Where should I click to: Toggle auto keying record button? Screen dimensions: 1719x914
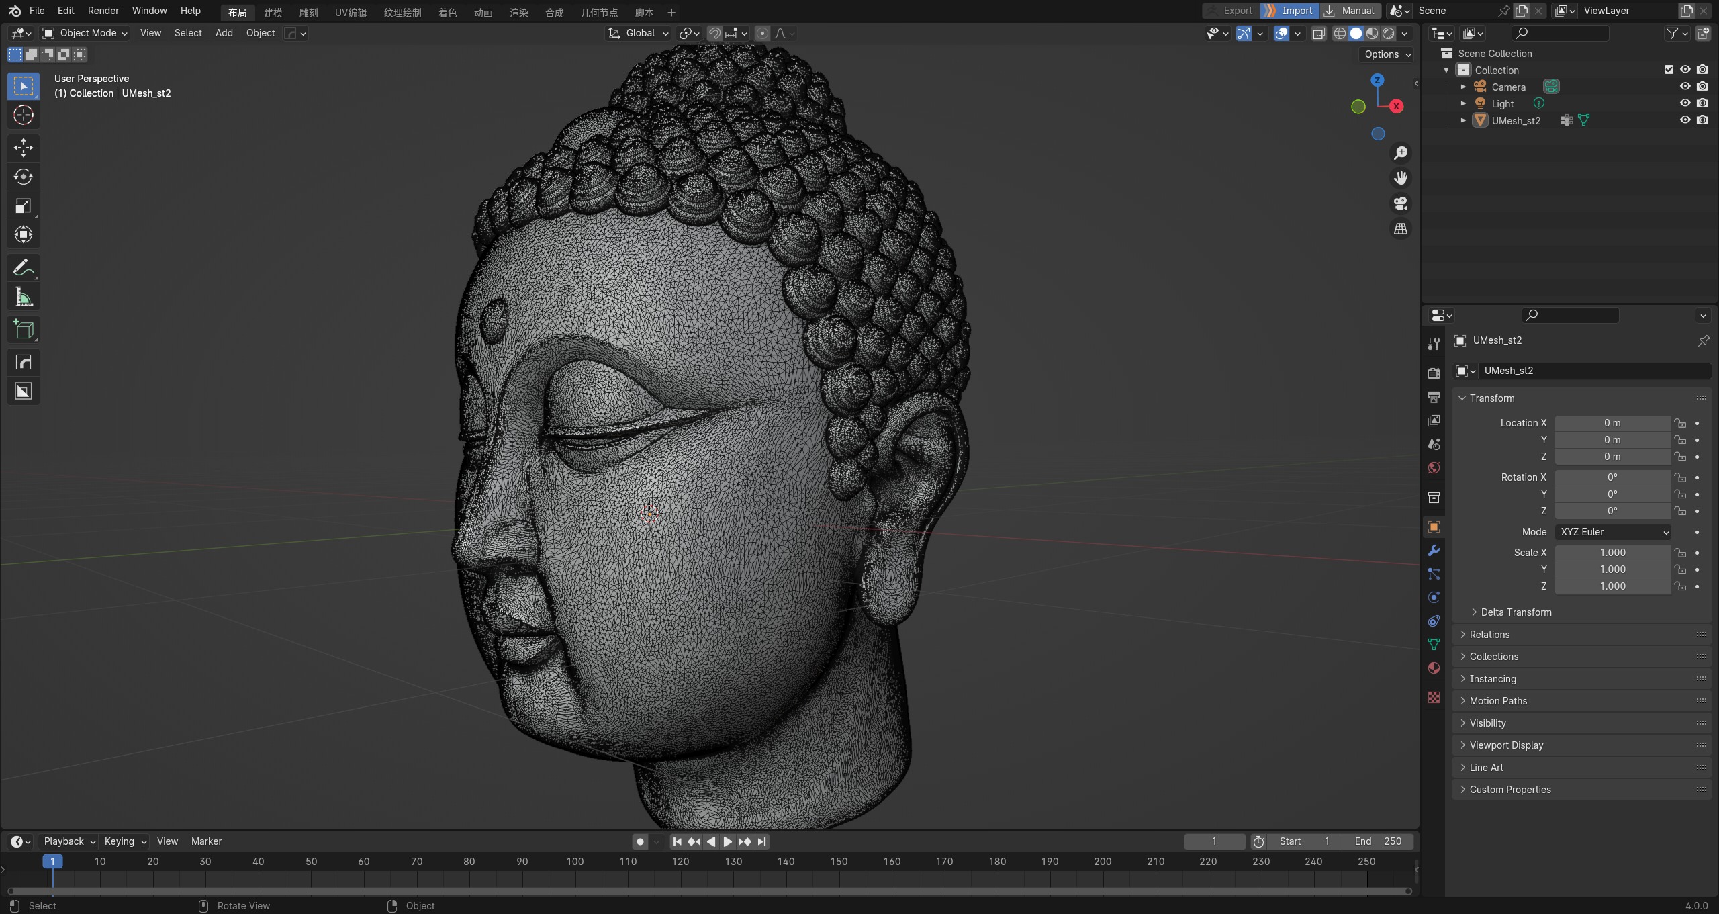tap(640, 841)
